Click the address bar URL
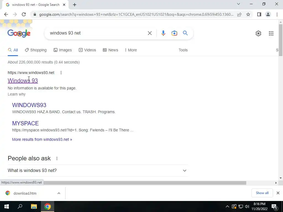 (136, 14)
